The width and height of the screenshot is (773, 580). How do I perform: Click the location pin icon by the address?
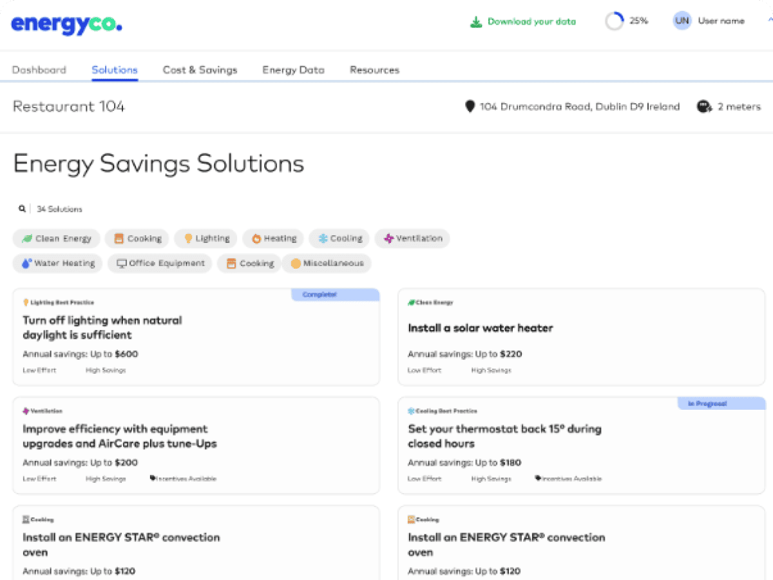[x=470, y=106]
